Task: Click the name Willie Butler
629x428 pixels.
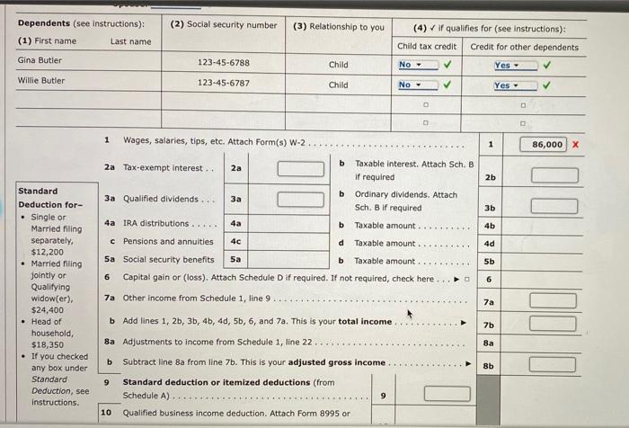Action: [41, 81]
